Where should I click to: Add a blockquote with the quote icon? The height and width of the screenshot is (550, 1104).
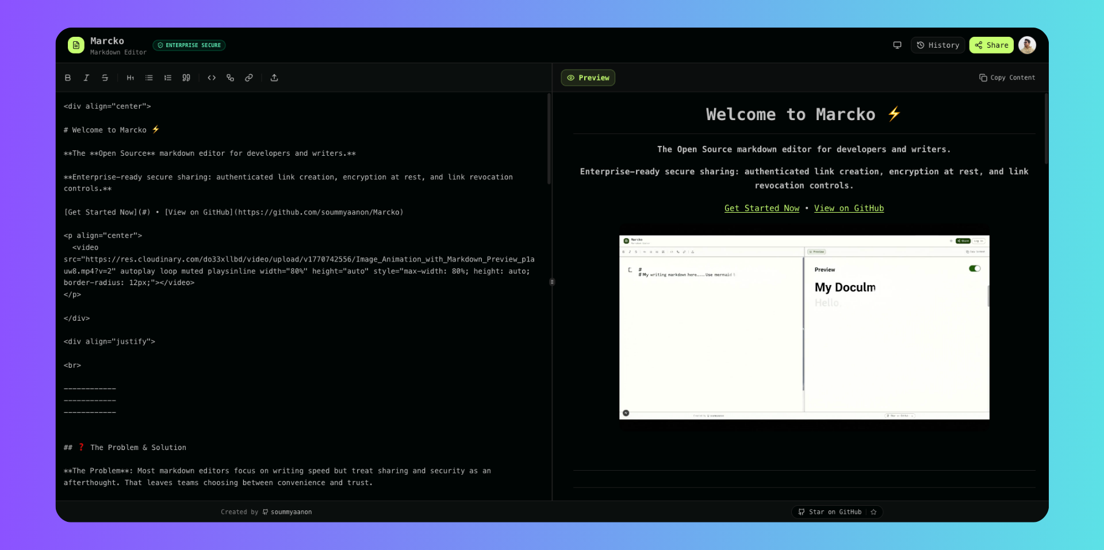click(186, 78)
